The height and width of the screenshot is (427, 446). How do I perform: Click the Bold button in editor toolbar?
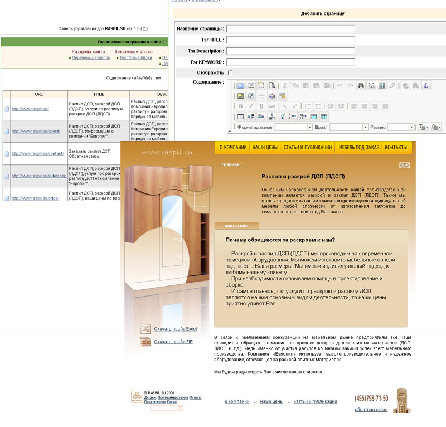(241, 106)
